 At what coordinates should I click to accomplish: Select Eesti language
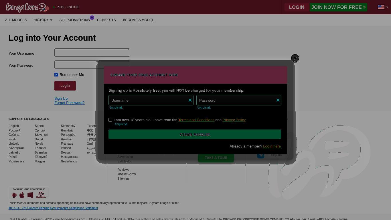coord(12,139)
